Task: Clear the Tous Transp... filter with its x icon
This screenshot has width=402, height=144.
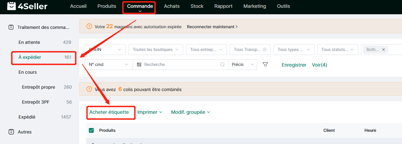Action: click(265, 50)
